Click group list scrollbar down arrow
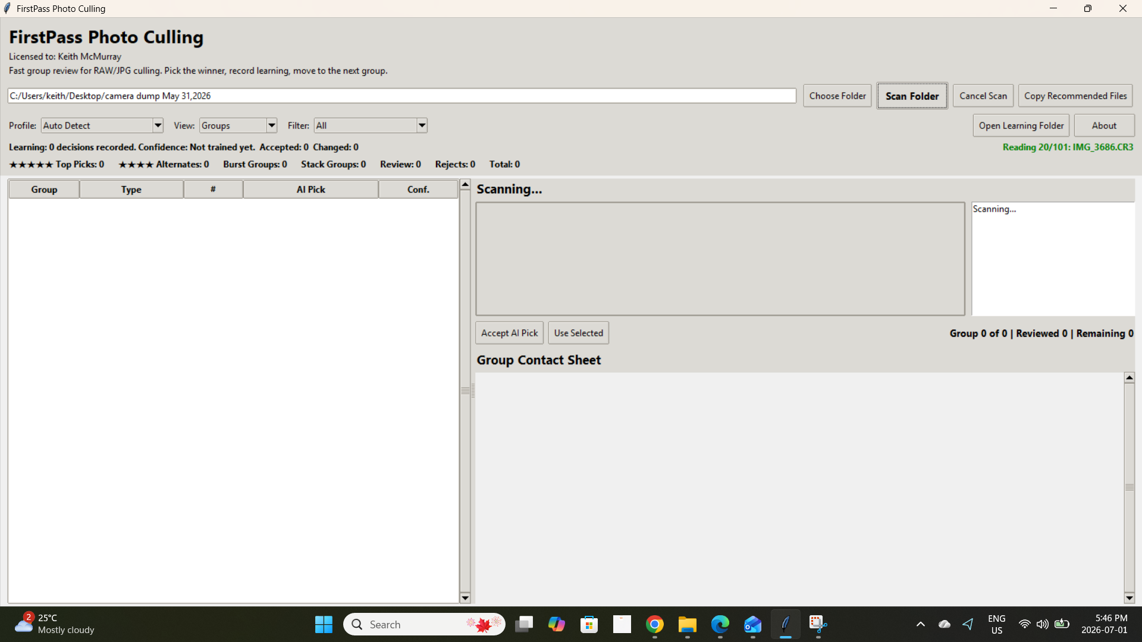The height and width of the screenshot is (642, 1142). click(x=465, y=598)
